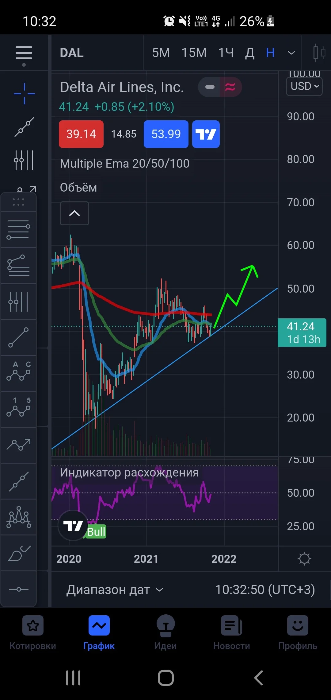331x700 pixels.
Task: Select the head and shoulders pattern tool
Action: pos(18,517)
